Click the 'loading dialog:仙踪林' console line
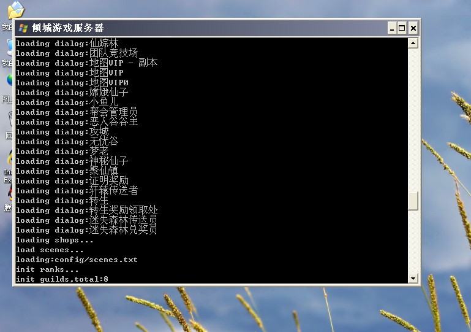 (x=67, y=44)
